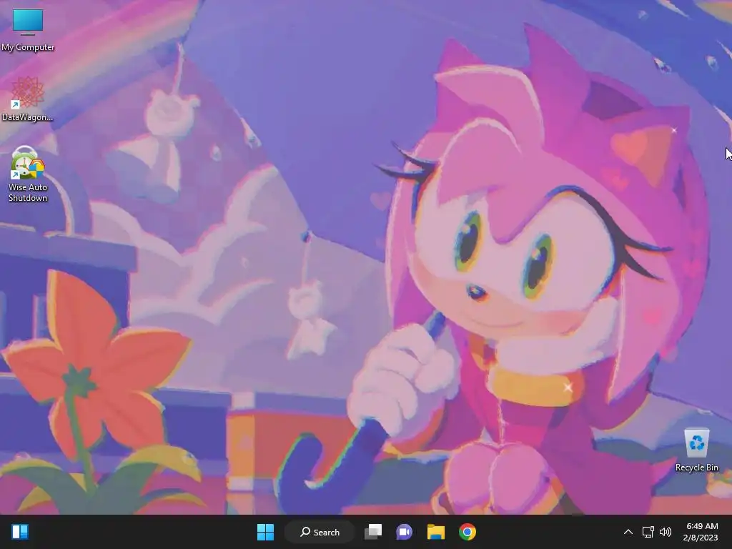Click the taskbar Search box
The width and height of the screenshot is (732, 549).
click(320, 532)
